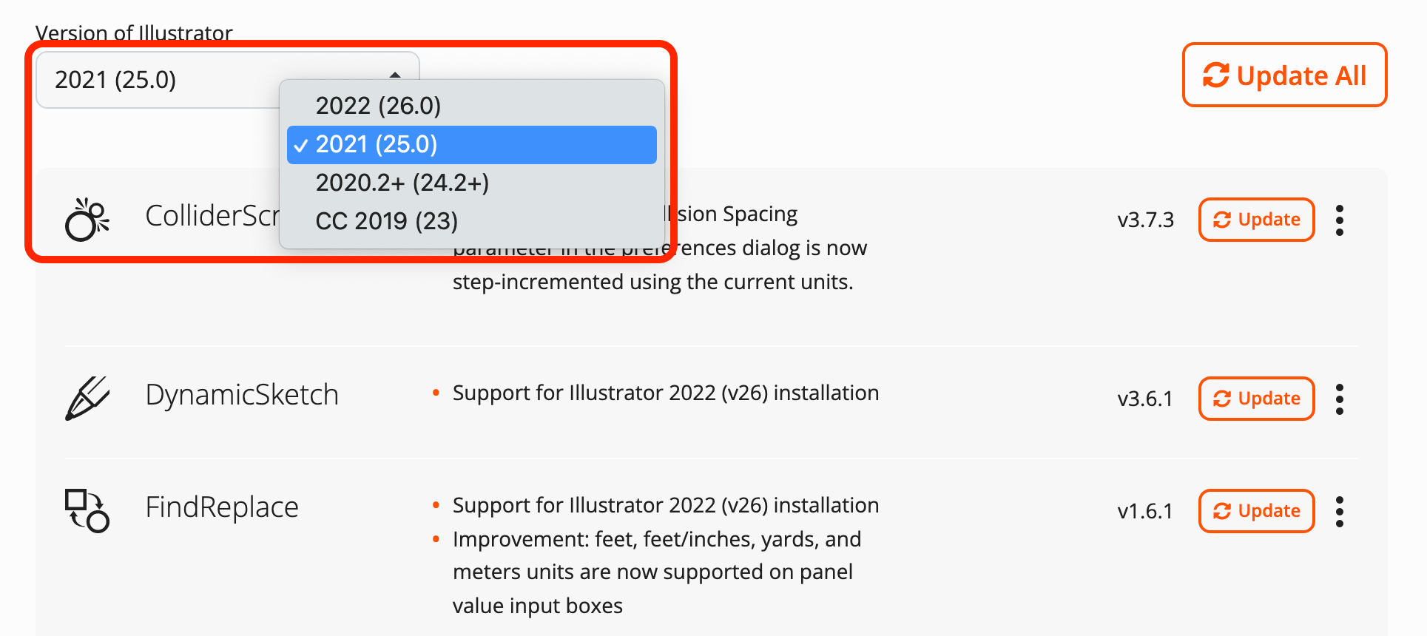Select CC 2019 (23) version option
This screenshot has height=636, width=1427.
(x=386, y=221)
